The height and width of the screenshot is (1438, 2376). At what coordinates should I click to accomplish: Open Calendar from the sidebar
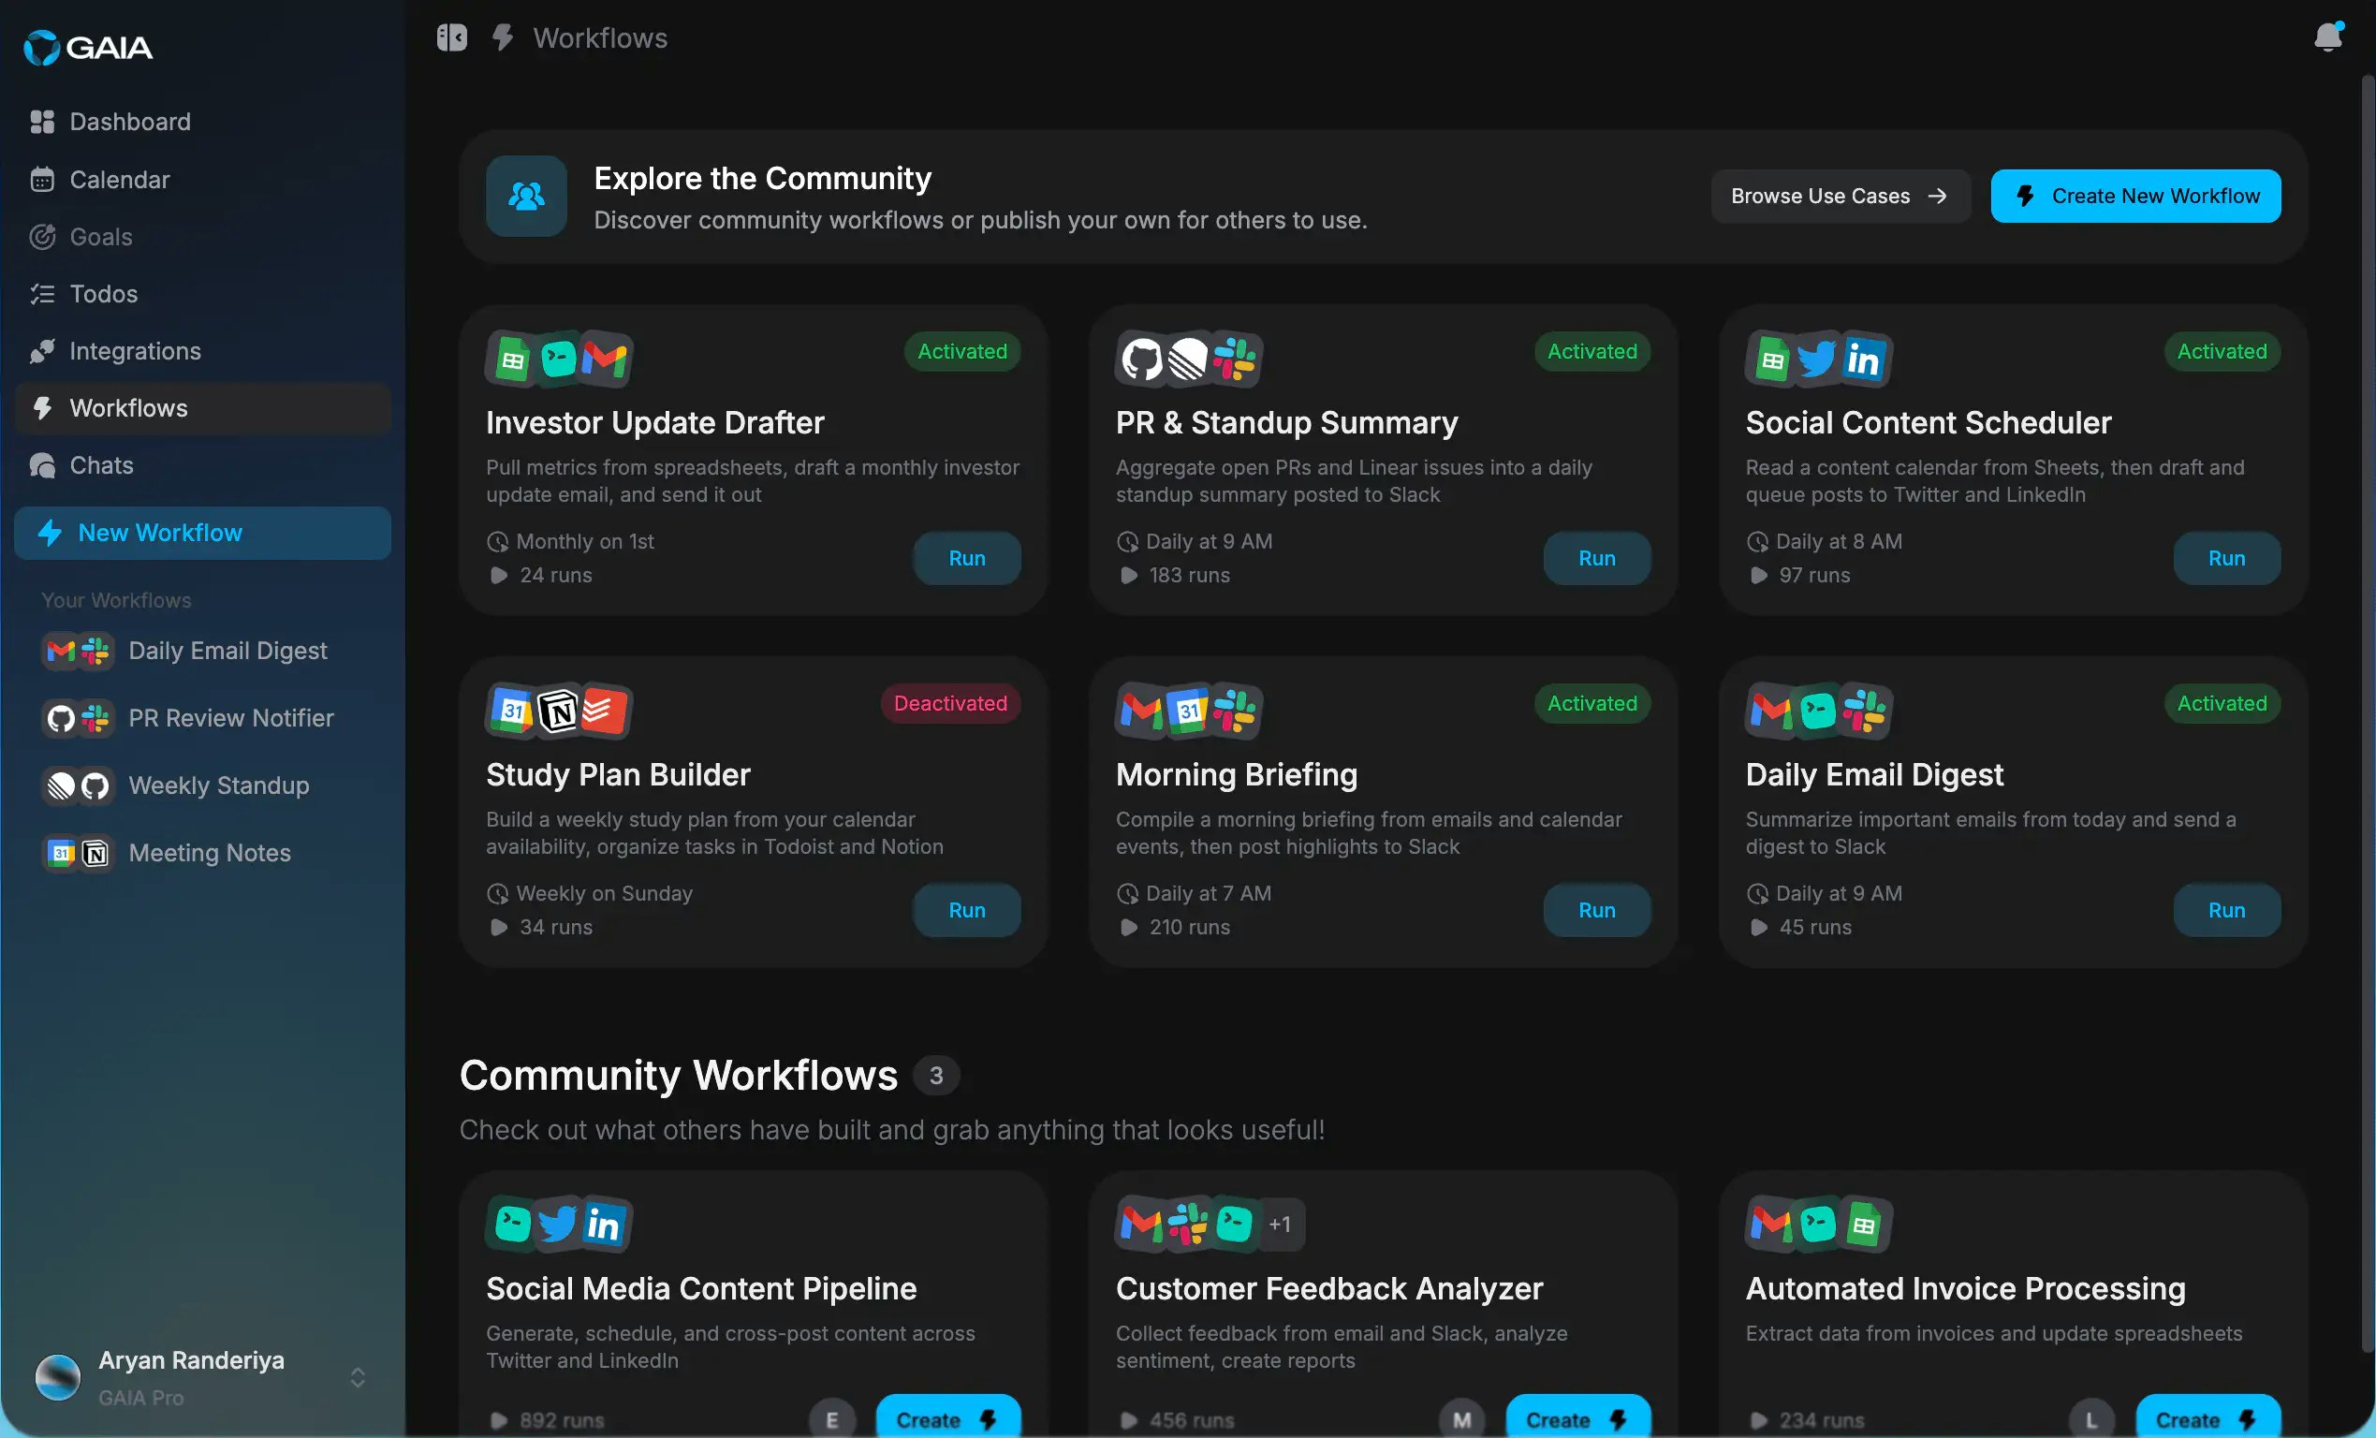(120, 180)
